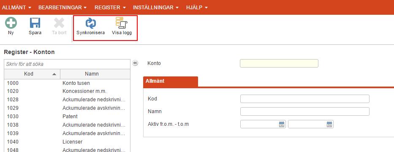Screen dimensions: 394x152
Task: Open the HJÄLP menu
Action: click(197, 8)
